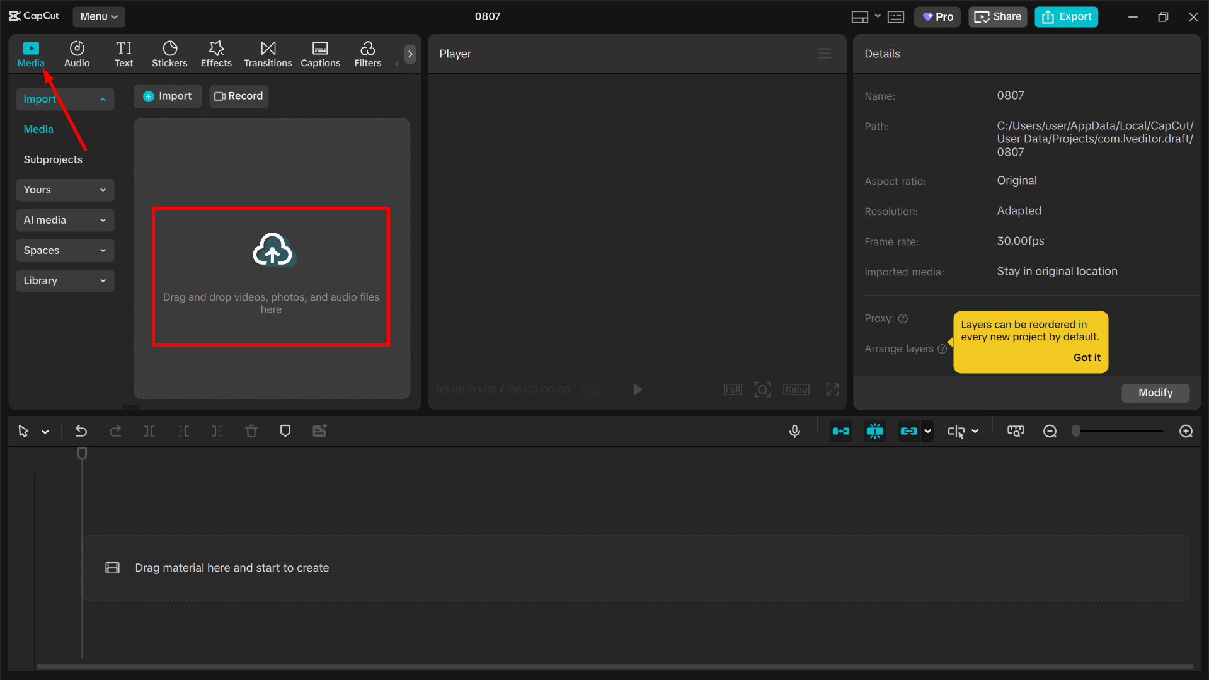Open the preview axis dropdown arrow
The image size is (1209, 680).
[x=975, y=431]
